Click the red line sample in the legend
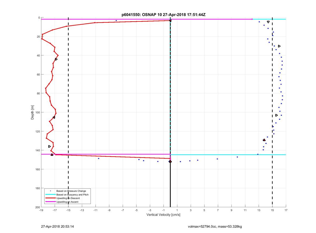This screenshot has width=316, height=233. coord(50,198)
